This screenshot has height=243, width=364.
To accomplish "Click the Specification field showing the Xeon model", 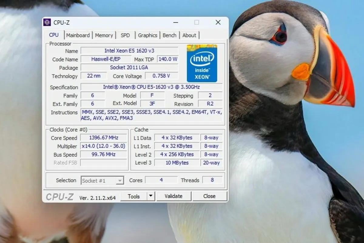I will pos(151,87).
